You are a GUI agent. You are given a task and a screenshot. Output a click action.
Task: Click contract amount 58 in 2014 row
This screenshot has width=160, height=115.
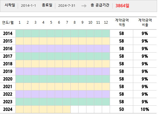point(122,34)
